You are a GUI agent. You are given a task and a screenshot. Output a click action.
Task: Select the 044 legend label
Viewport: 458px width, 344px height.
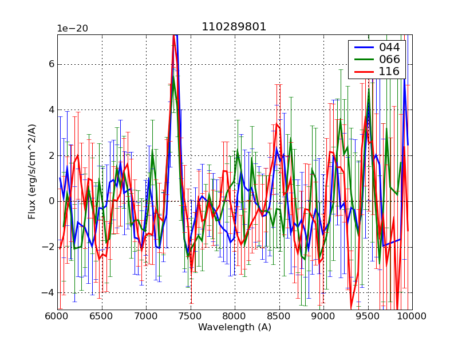point(389,48)
